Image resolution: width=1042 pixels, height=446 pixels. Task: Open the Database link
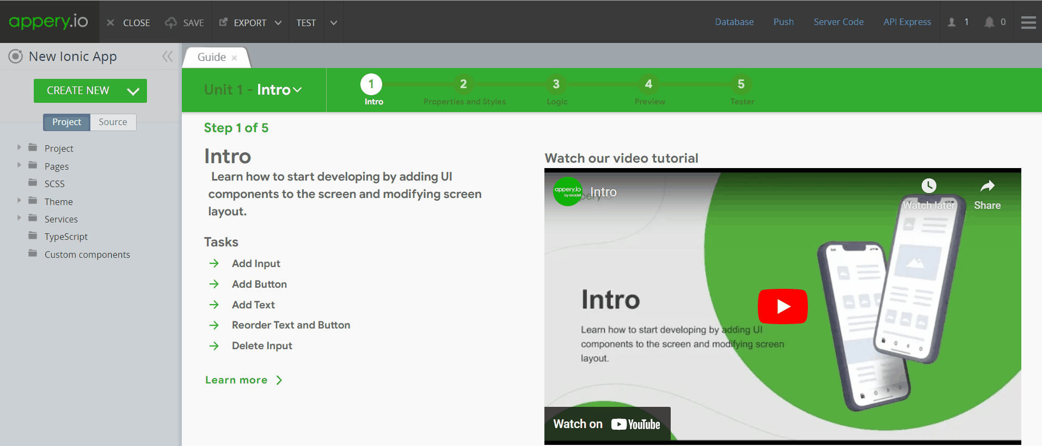[x=734, y=22]
